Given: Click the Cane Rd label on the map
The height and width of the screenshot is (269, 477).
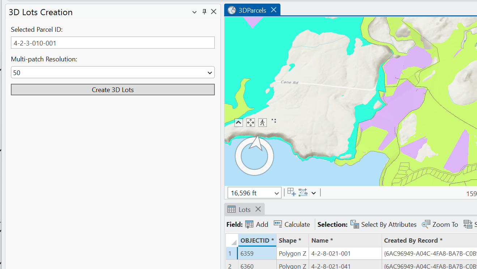Looking at the screenshot, I should [x=289, y=83].
